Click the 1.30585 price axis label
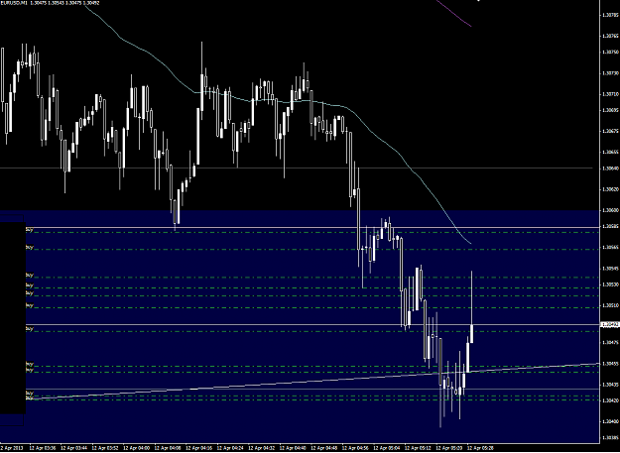Screen dimensions: 620x453 coord(610,226)
